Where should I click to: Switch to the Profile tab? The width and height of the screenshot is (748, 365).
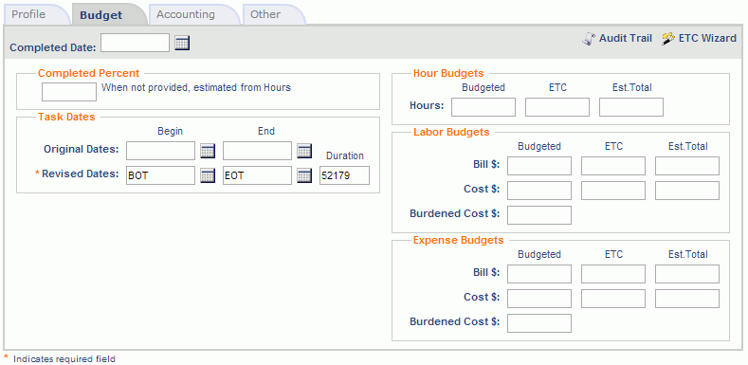tap(28, 14)
